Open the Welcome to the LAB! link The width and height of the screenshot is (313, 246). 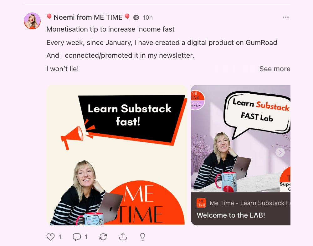click(x=231, y=215)
